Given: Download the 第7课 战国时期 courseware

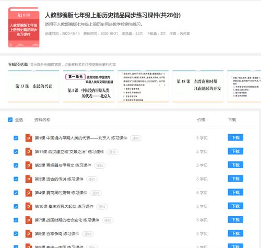Looking at the screenshot, I should click(235, 220).
